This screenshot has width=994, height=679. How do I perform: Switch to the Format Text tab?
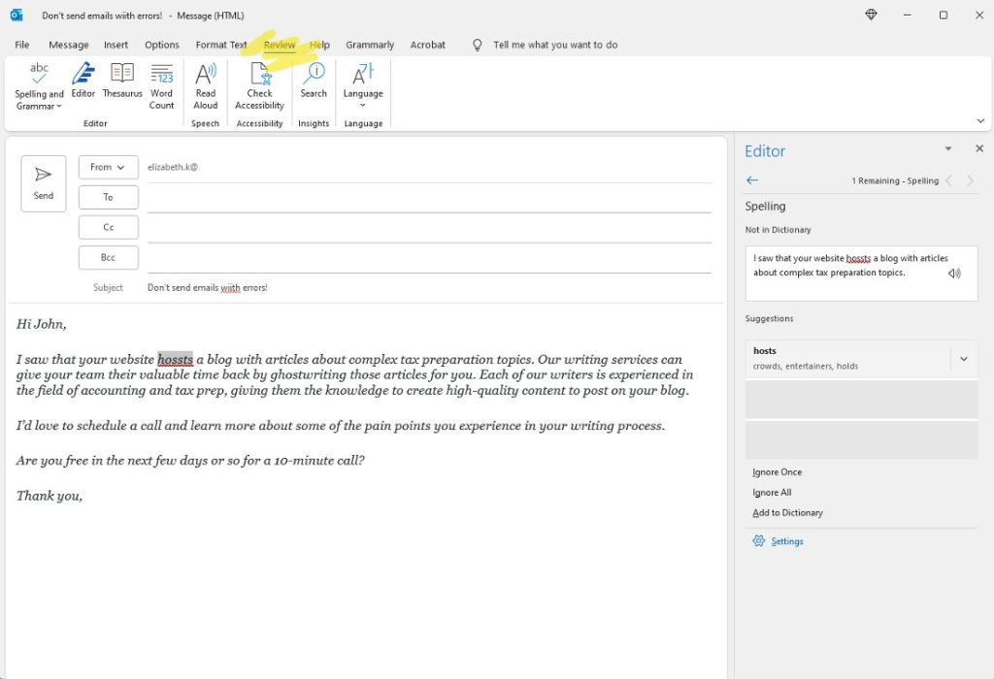click(x=220, y=45)
